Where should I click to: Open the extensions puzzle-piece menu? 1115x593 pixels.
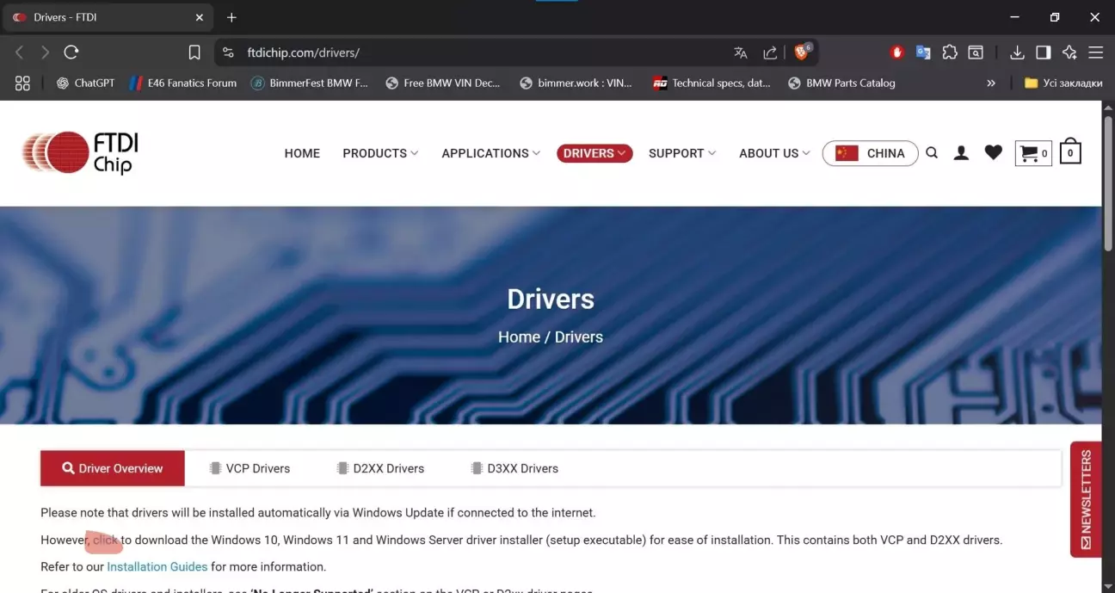pos(950,53)
